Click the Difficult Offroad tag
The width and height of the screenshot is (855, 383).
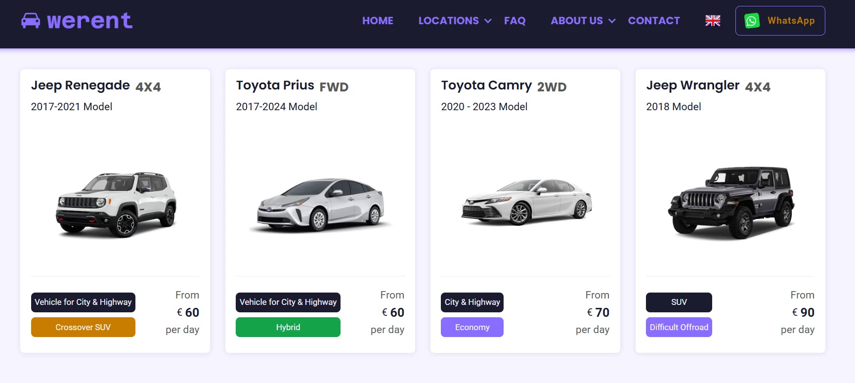click(679, 327)
